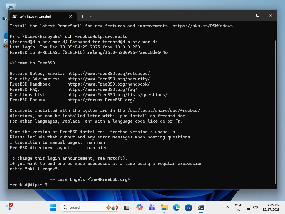Open the weather widget on taskbar

click(9, 207)
